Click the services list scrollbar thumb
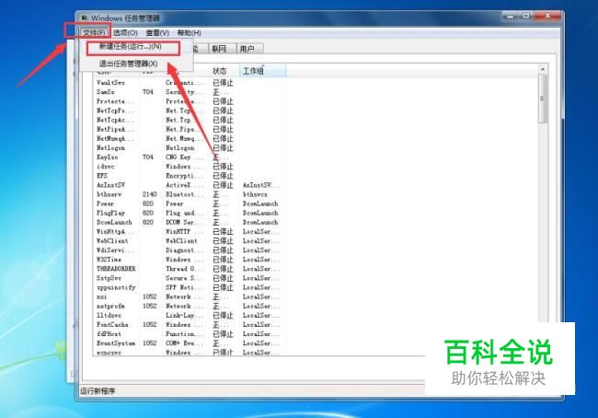 542,99
